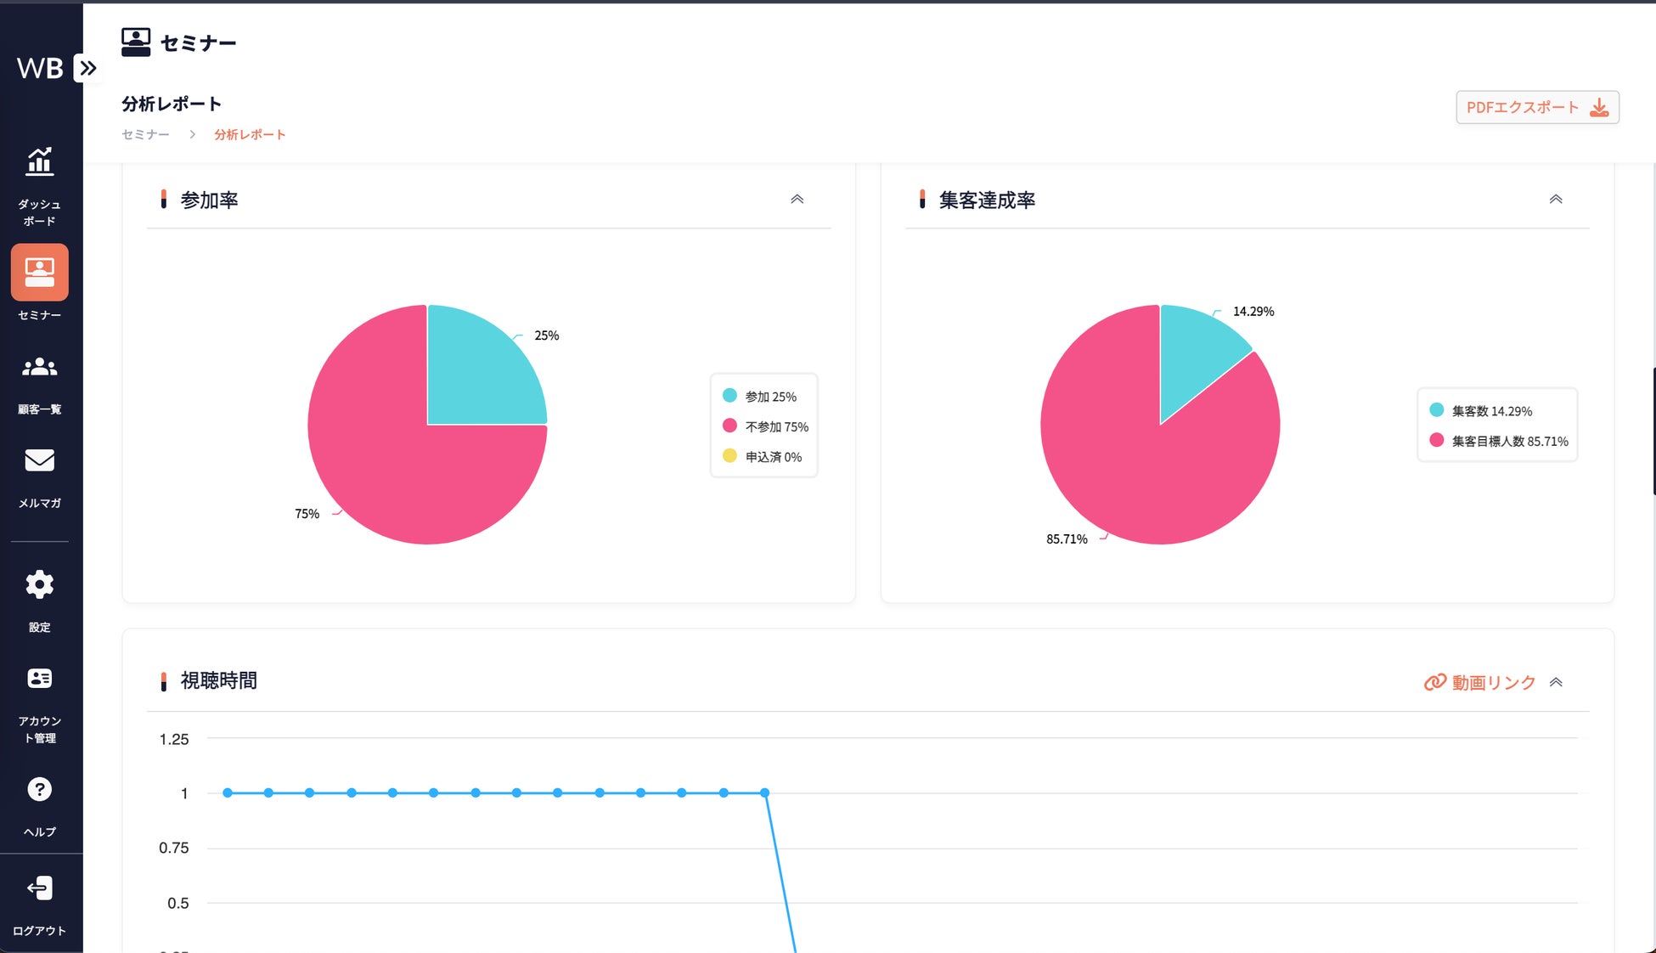Viewport: 1656px width, 953px height.
Task: Click the PDFエクスポート button
Action: [x=1537, y=108]
